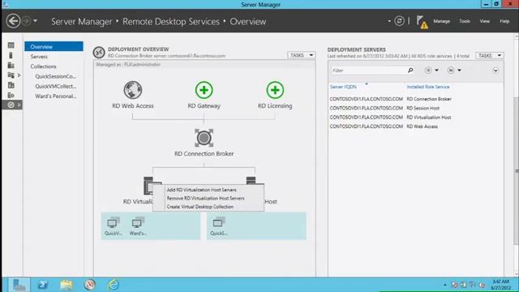The image size is (519, 292).
Task: Click the filter search magnifier icon
Action: [x=410, y=71]
